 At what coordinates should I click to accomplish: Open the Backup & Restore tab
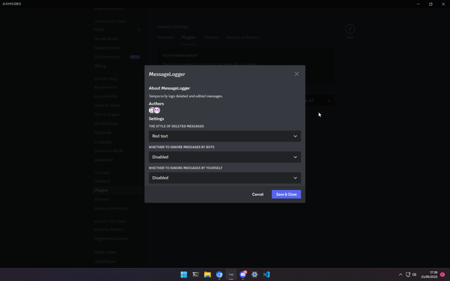point(243,37)
